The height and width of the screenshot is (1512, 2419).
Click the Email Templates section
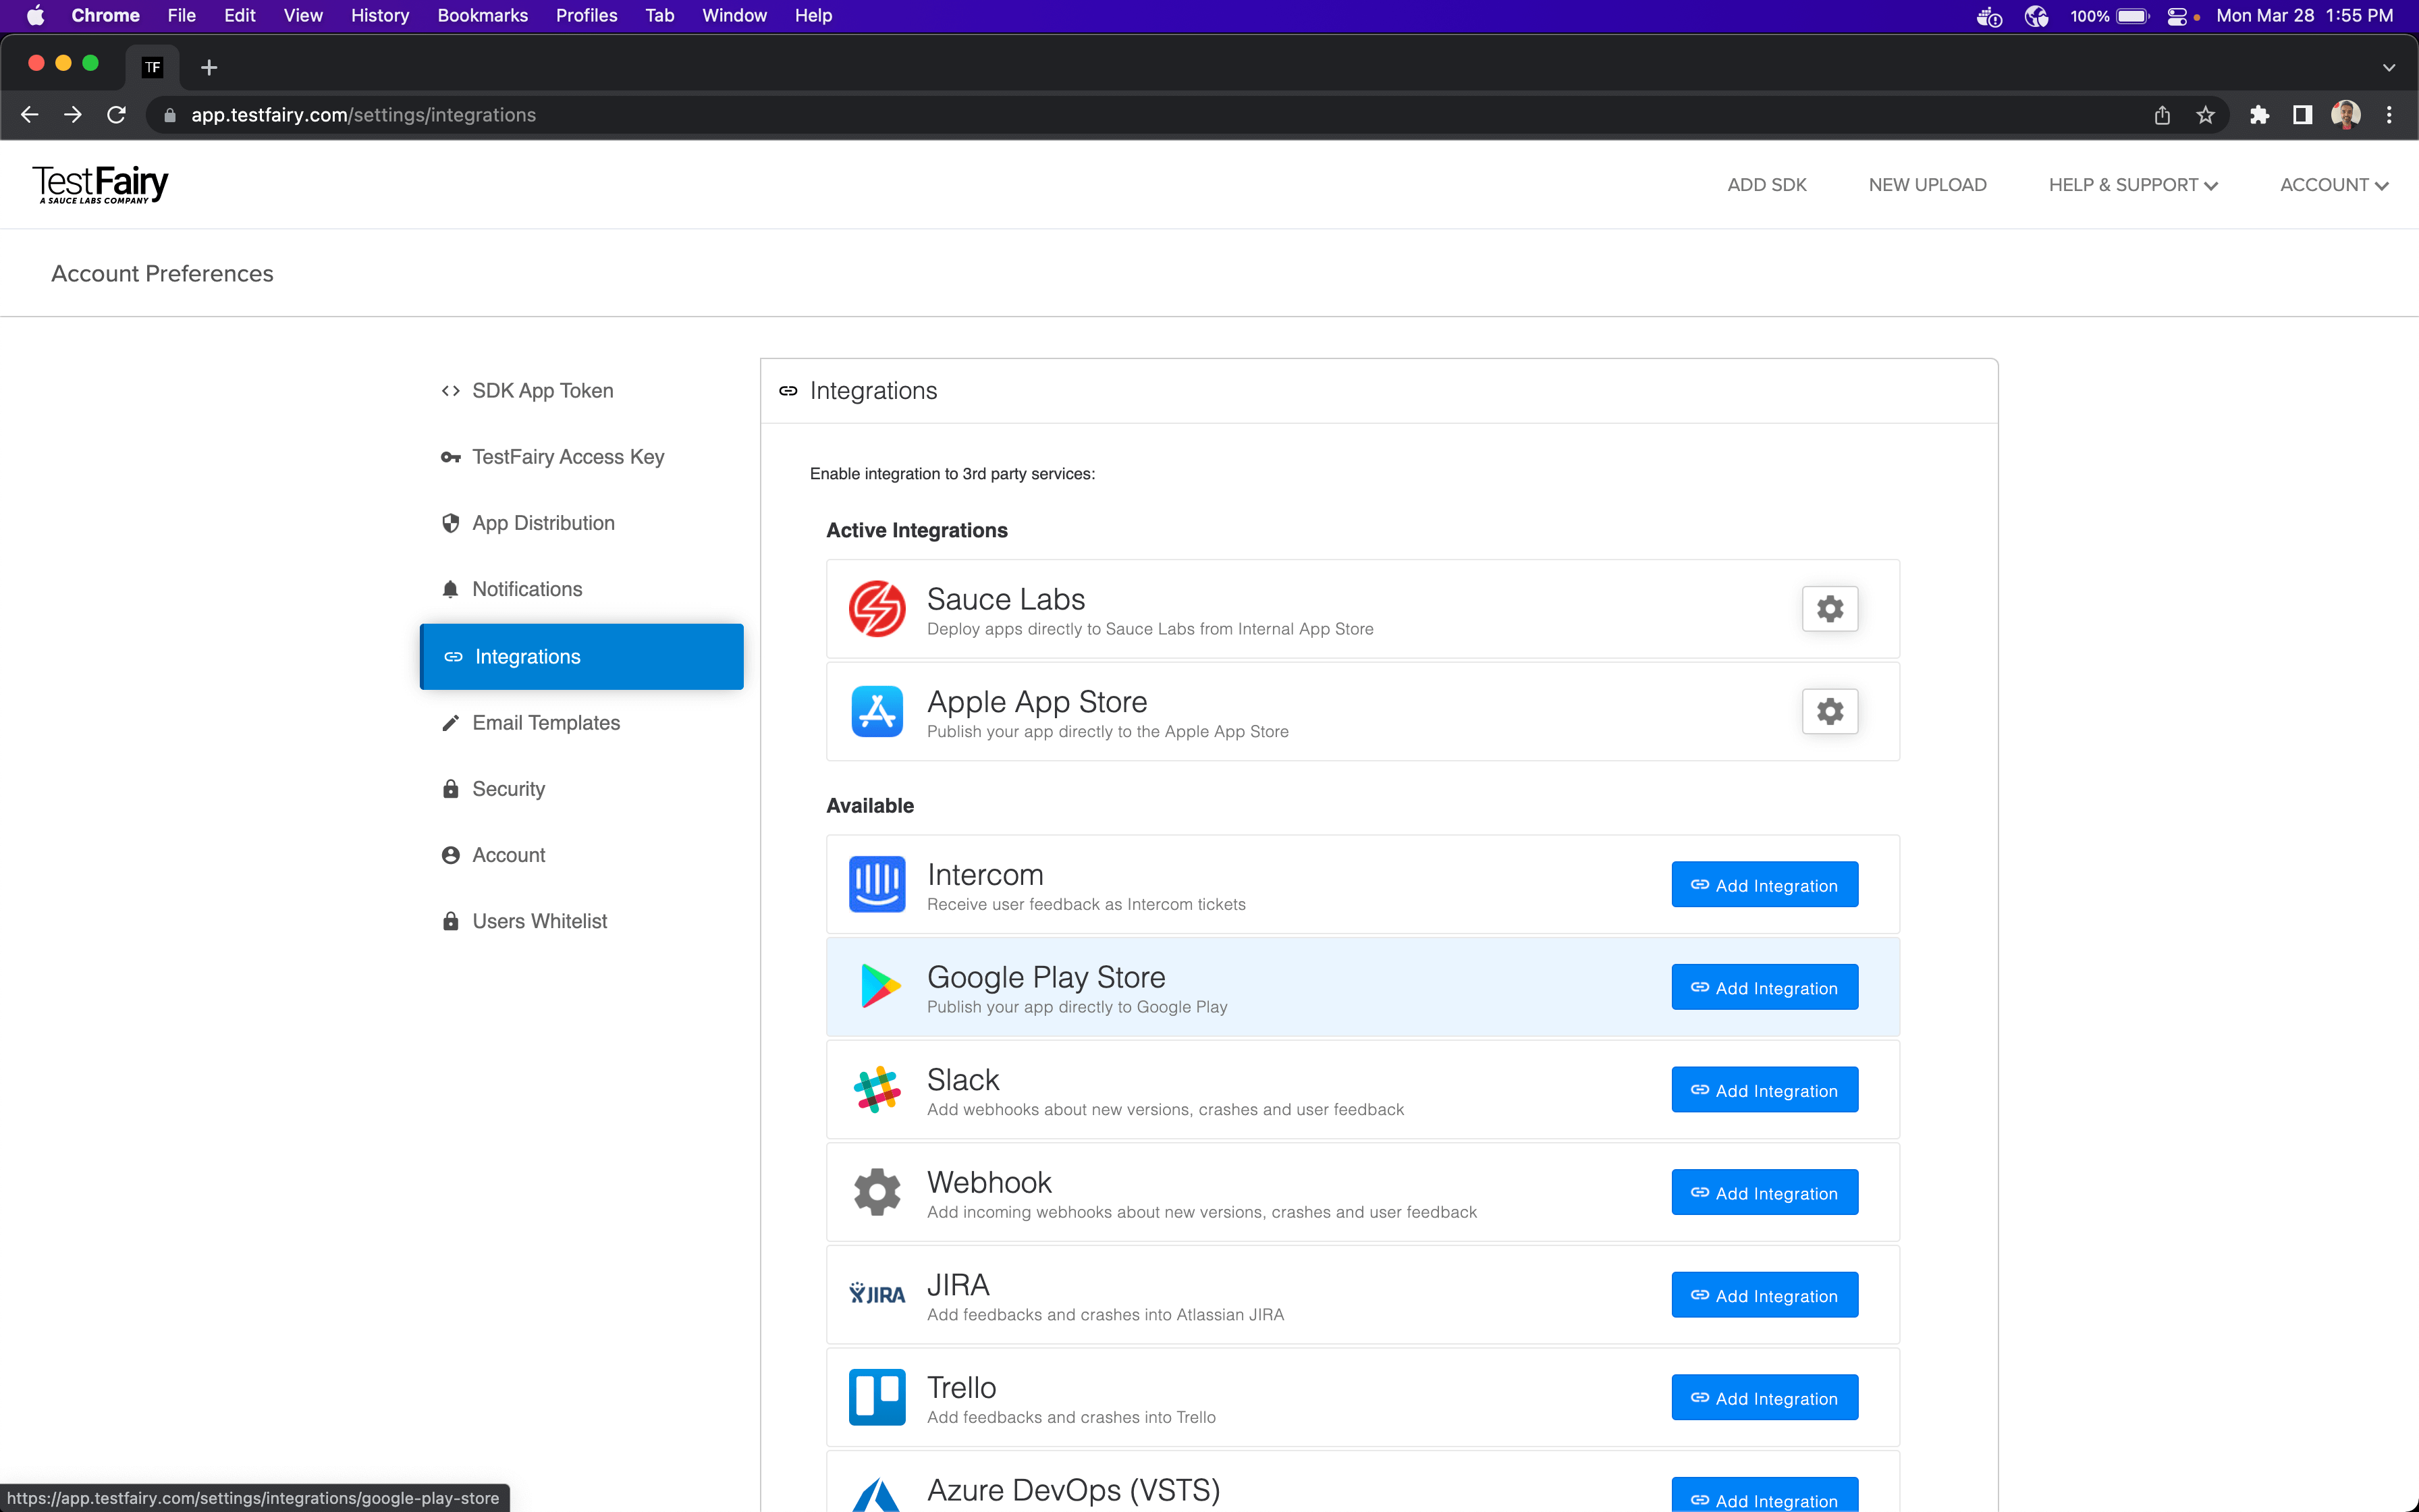click(547, 721)
